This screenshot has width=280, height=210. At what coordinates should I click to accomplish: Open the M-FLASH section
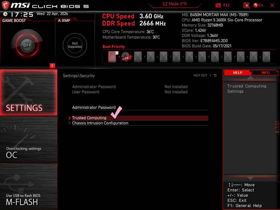(28, 186)
